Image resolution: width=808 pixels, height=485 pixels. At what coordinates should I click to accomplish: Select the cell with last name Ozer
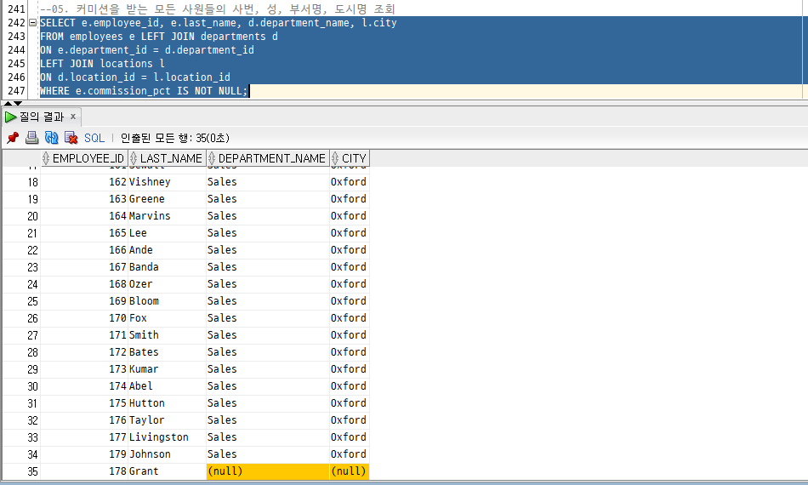tap(167, 284)
